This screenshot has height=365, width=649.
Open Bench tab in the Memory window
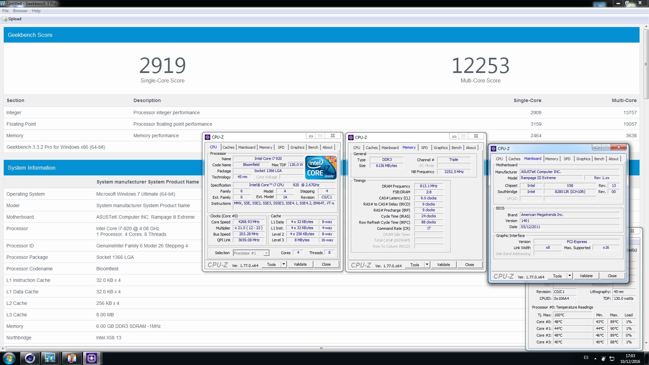(457, 148)
